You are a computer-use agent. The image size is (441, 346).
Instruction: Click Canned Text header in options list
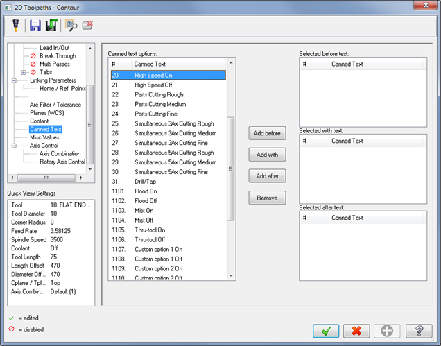(x=179, y=64)
